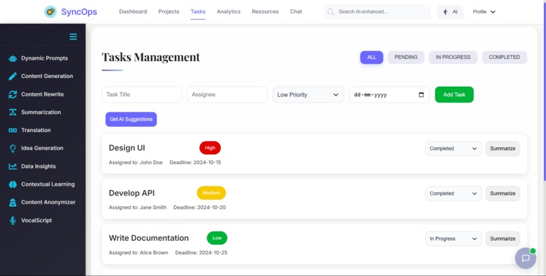The width and height of the screenshot is (546, 276).
Task: Click Get AI Suggestions button
Action: 131,119
